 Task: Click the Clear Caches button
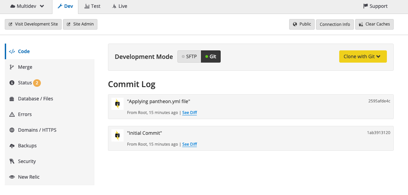[x=374, y=24]
